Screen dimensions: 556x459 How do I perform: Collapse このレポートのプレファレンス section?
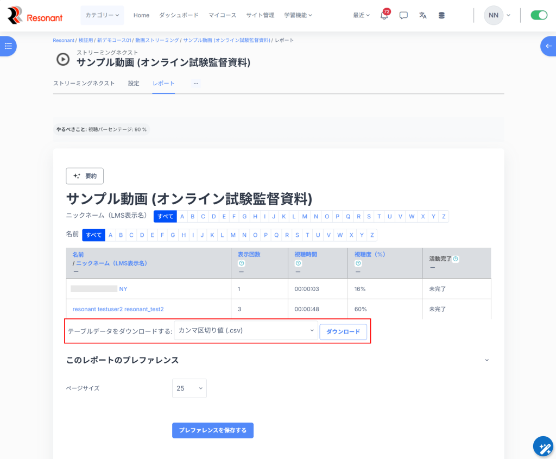pos(486,360)
